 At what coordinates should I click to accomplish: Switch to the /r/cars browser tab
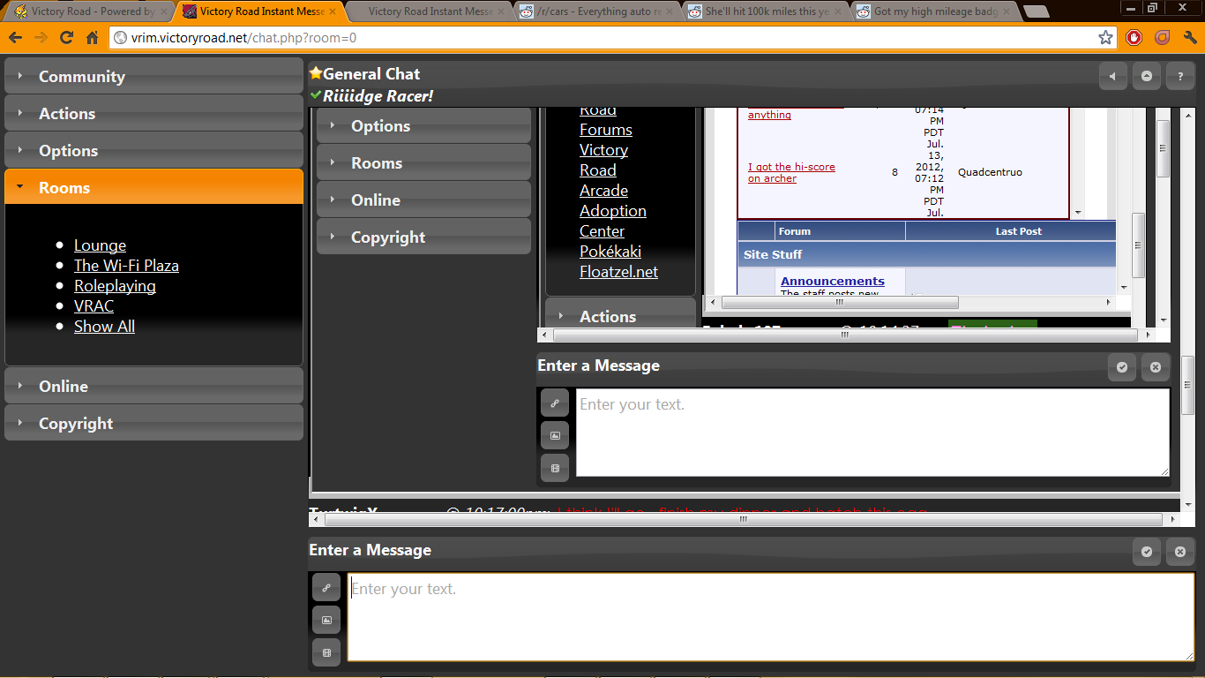coord(598,11)
